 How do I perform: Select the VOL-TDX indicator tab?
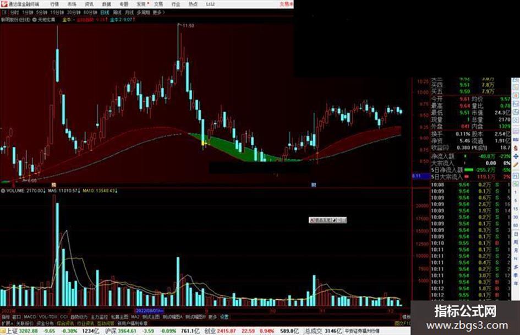point(48,317)
